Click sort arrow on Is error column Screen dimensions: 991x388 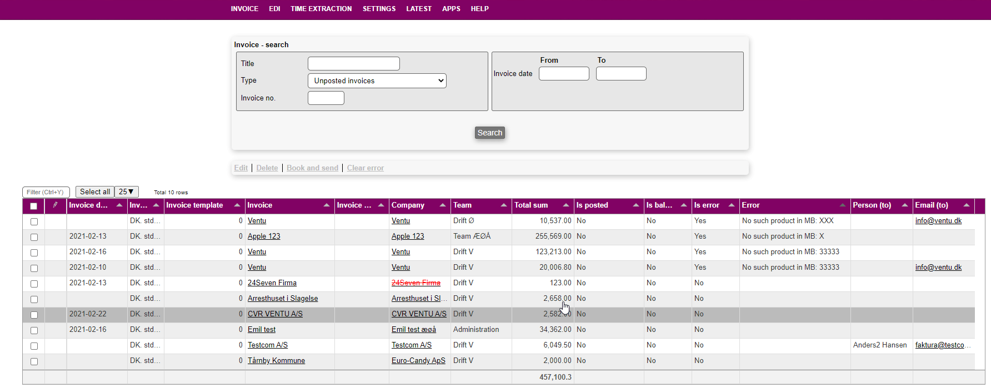732,205
